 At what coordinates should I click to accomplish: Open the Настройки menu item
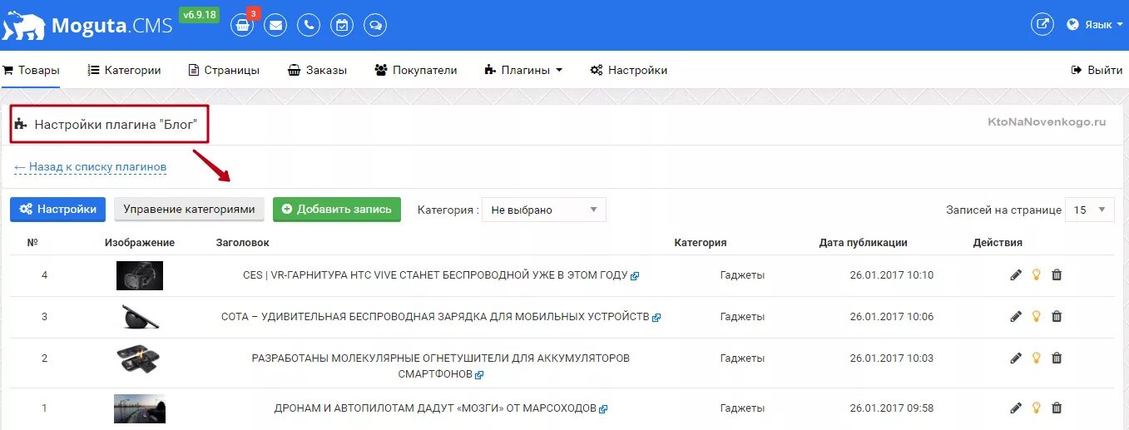point(628,70)
